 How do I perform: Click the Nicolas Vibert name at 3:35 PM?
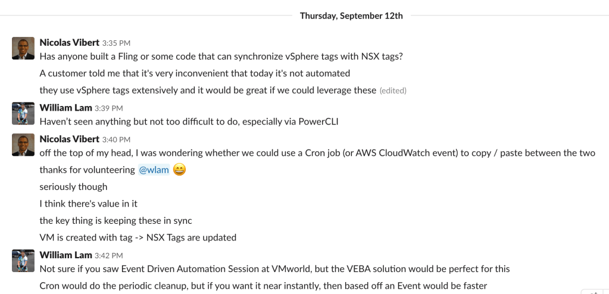click(69, 42)
